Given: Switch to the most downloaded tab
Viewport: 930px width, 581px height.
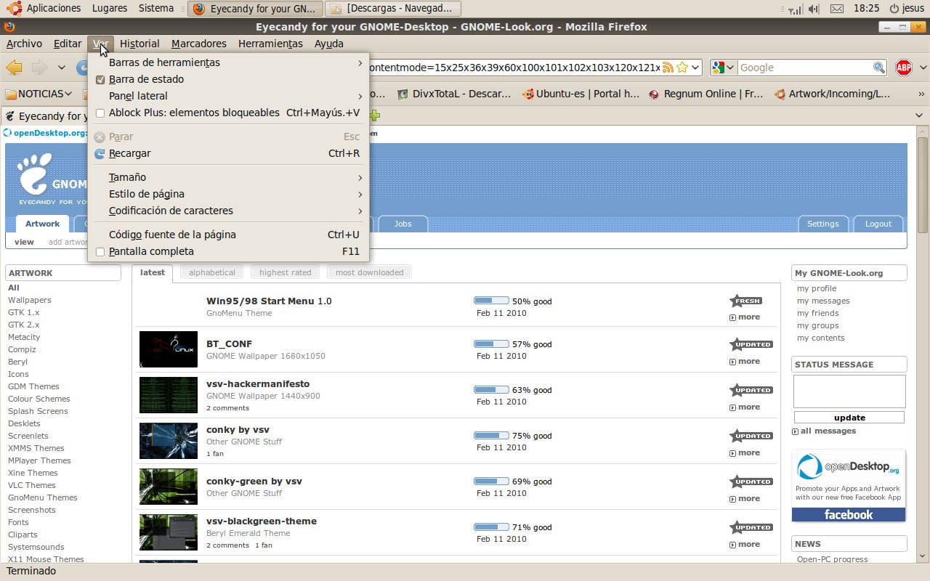Looking at the screenshot, I should click(369, 272).
